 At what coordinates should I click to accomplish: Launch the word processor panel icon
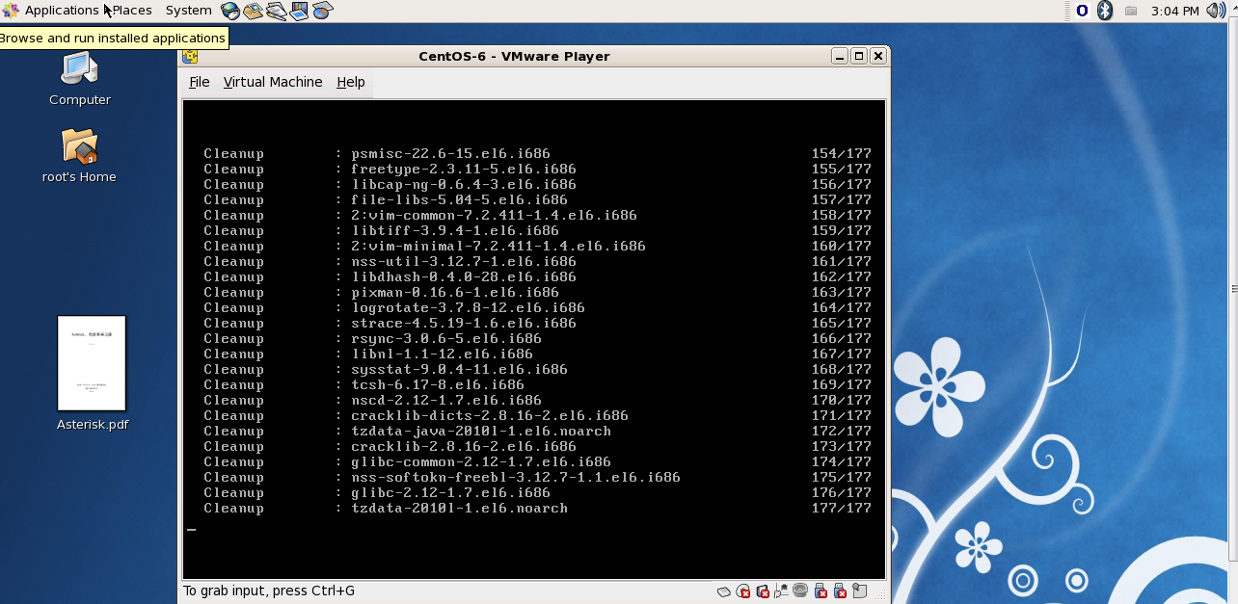click(277, 11)
